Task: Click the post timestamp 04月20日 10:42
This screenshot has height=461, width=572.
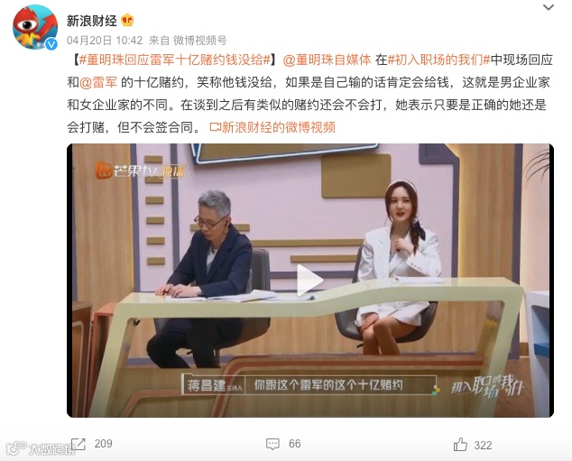Action: (105, 40)
